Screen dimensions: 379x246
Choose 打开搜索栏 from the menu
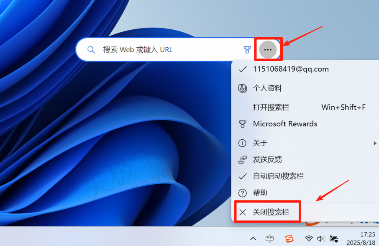coord(271,107)
